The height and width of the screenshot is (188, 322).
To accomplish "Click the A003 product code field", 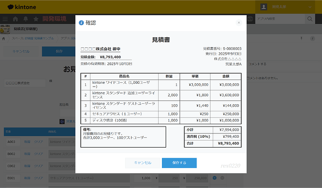I will pyautogui.click(x=13, y=142).
